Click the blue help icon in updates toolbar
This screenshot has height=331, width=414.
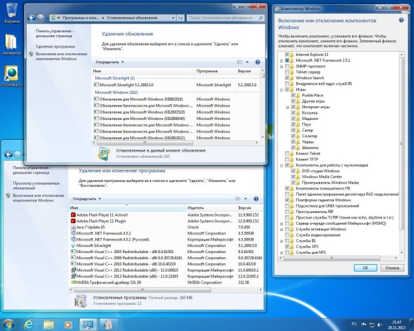(x=257, y=62)
